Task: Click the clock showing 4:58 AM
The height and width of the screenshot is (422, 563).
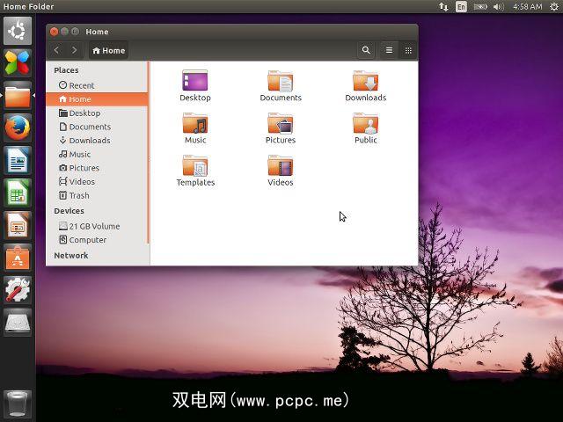Action: click(528, 7)
